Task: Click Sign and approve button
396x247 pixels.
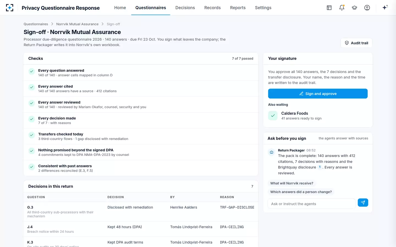Action: [x=318, y=94]
